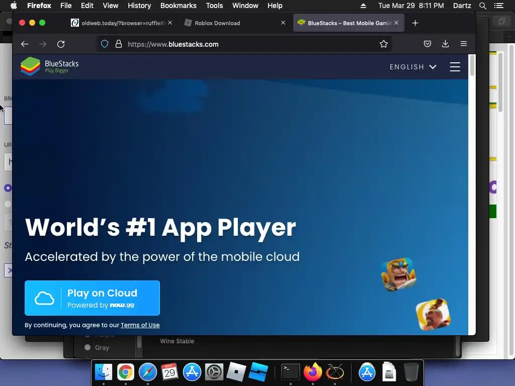Open the Edit menu

point(87,6)
